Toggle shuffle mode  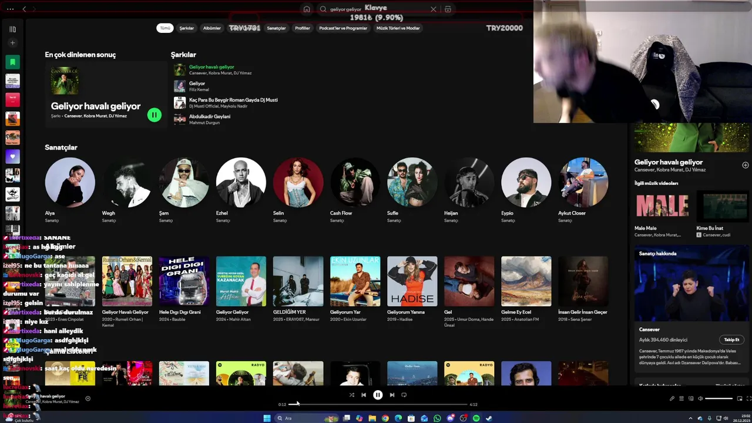[x=351, y=395]
